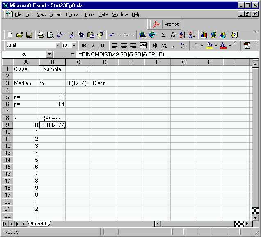Click the Print icon
Viewport: 261px width, 237px height.
click(41, 35)
